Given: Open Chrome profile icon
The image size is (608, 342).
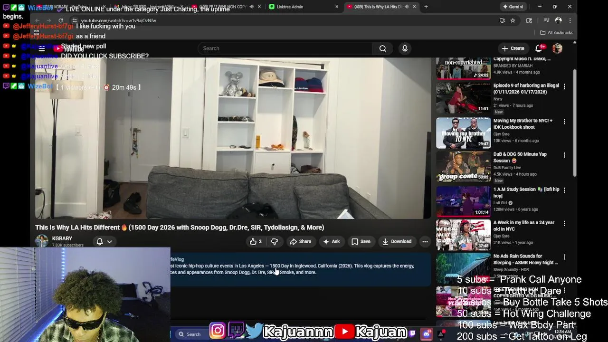Looking at the screenshot, I should pos(558,20).
